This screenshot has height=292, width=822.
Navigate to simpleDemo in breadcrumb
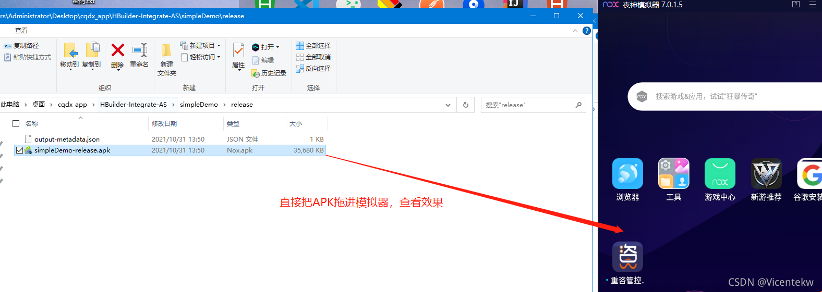click(x=199, y=105)
